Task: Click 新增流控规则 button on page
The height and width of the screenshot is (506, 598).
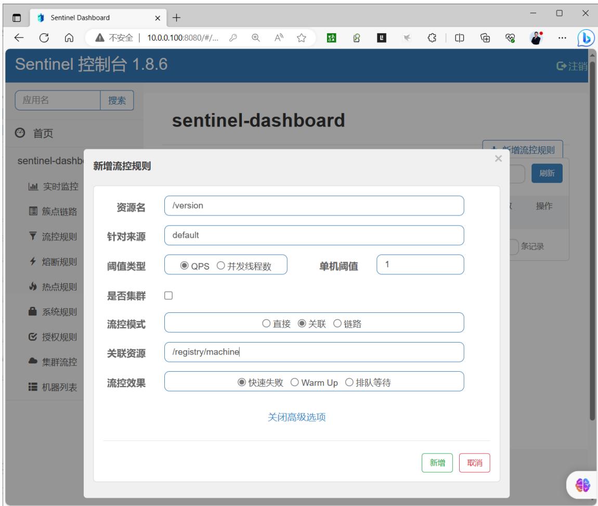Action: [523, 149]
